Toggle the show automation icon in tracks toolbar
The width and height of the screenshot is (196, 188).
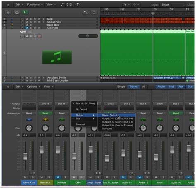click(62, 5)
